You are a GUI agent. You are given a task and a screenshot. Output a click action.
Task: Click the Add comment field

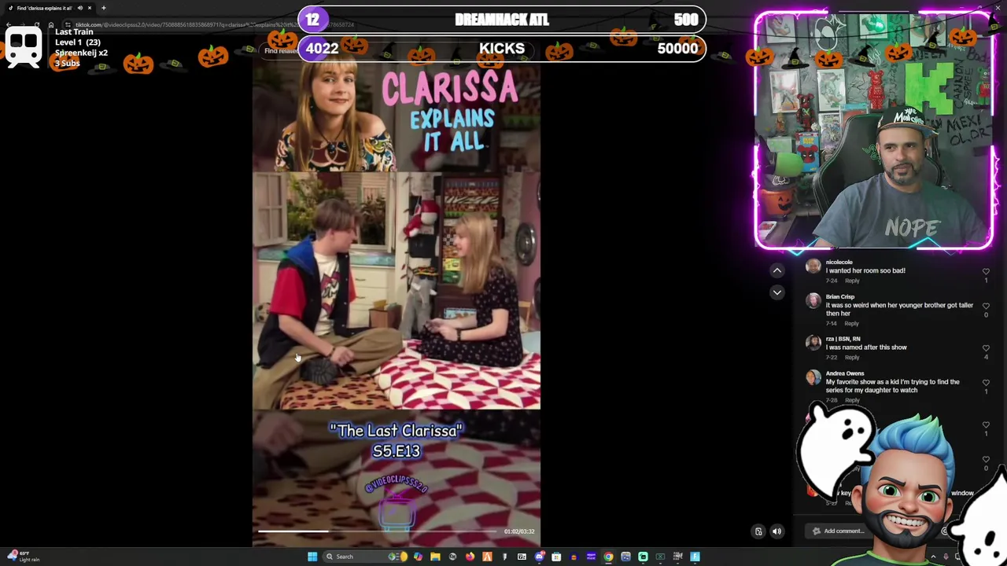pyautogui.click(x=873, y=531)
